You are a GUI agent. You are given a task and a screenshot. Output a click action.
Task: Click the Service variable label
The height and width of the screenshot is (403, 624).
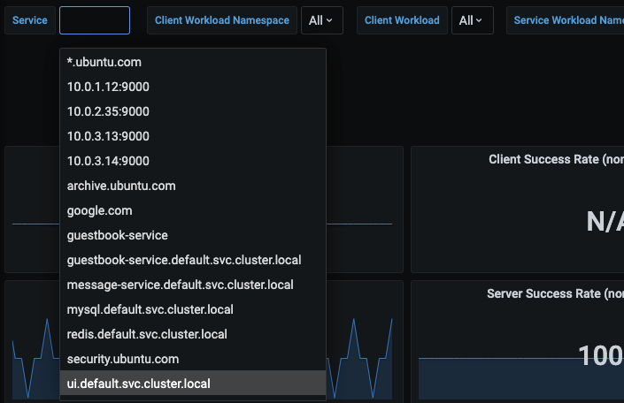(x=30, y=20)
